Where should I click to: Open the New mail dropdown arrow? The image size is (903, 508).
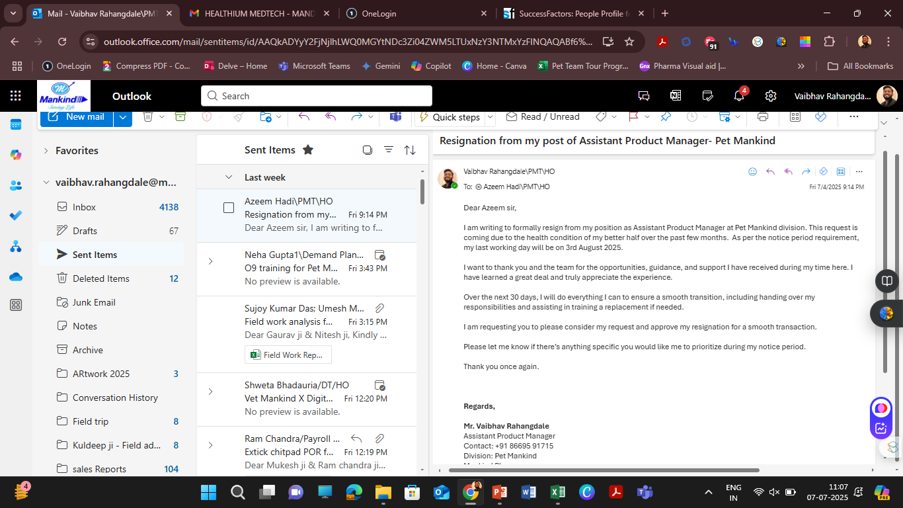pos(123,117)
